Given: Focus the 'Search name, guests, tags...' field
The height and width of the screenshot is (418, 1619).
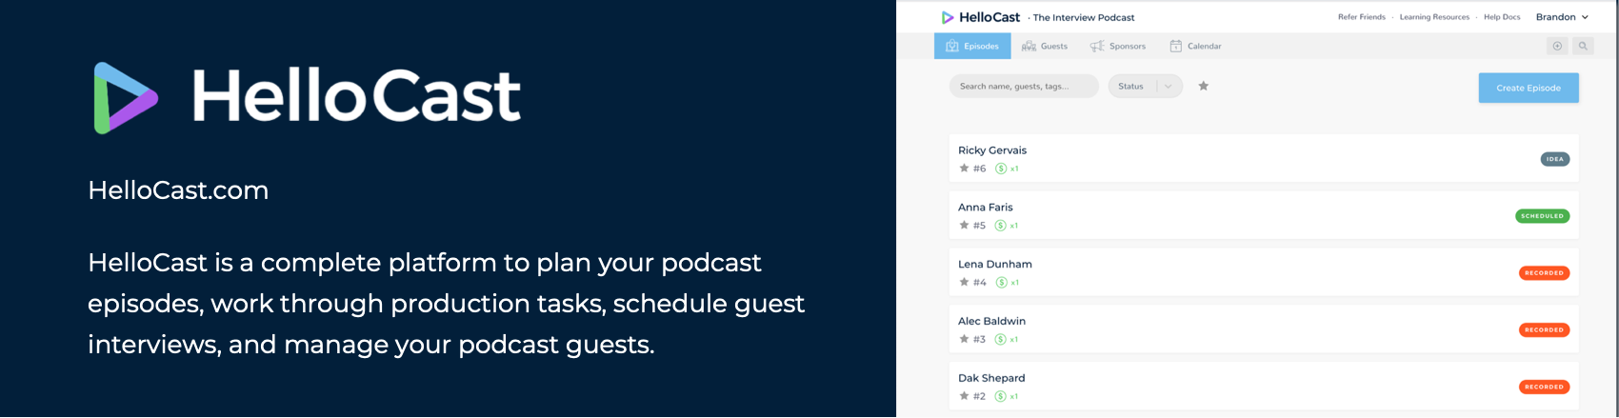Looking at the screenshot, I should [1024, 87].
